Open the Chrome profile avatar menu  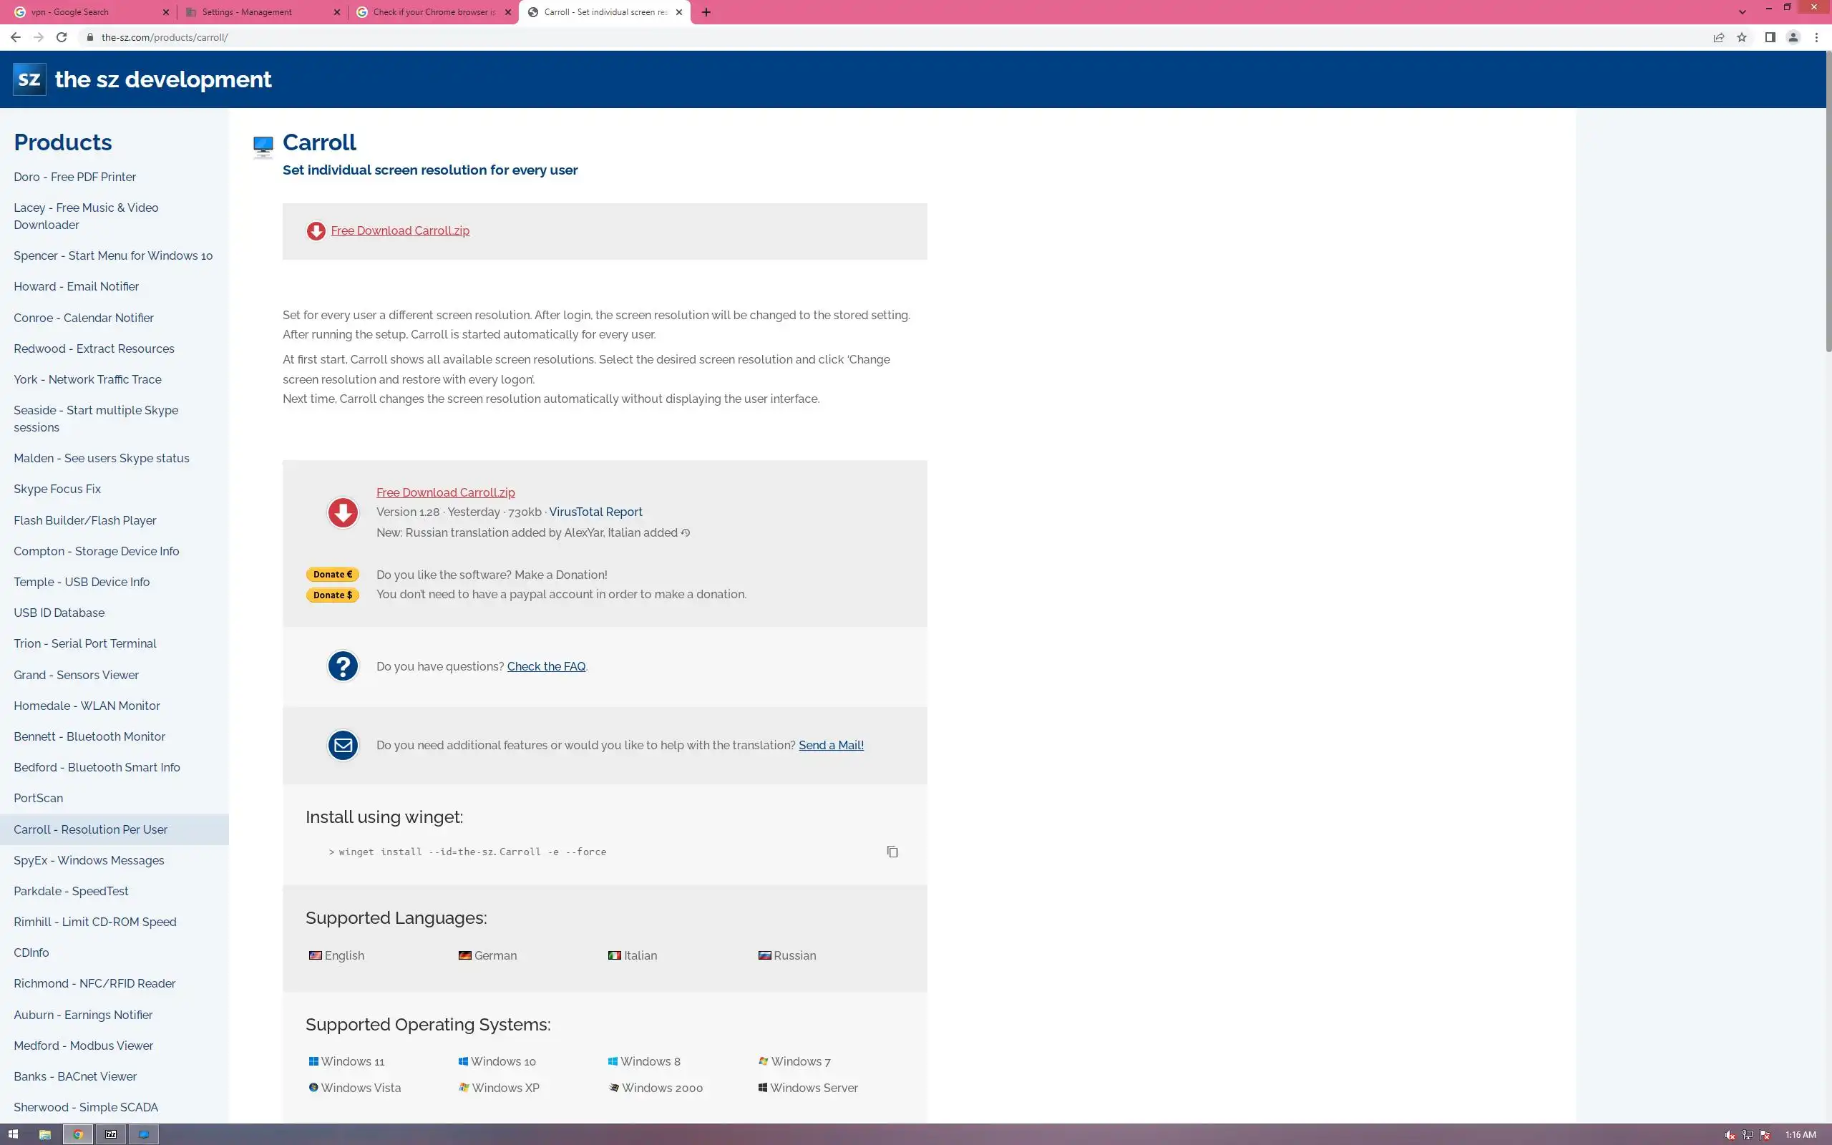click(1793, 37)
